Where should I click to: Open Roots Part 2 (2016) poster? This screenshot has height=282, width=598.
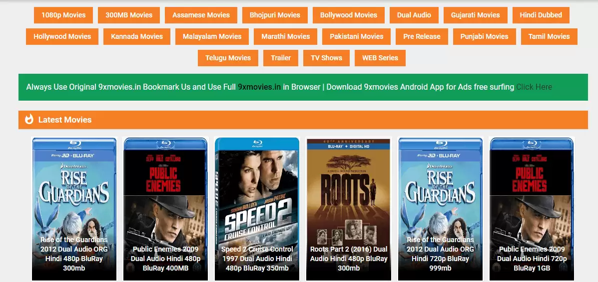(349, 209)
